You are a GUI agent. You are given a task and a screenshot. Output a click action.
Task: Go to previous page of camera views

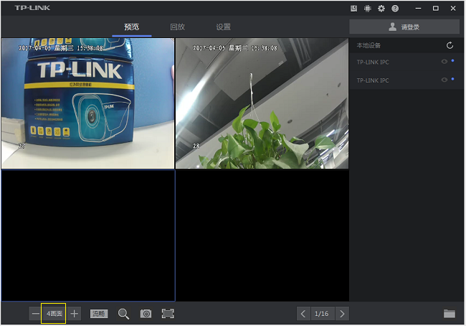point(303,314)
